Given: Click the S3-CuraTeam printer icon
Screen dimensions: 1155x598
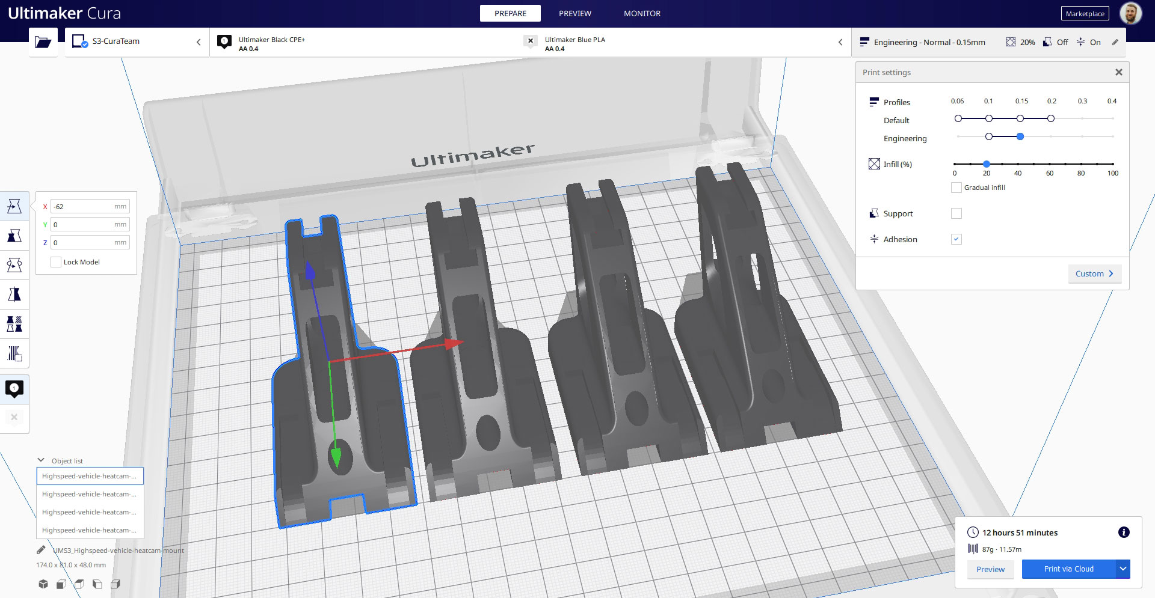Looking at the screenshot, I should tap(80, 41).
